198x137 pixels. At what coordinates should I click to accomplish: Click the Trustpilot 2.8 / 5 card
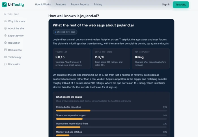click(72, 59)
